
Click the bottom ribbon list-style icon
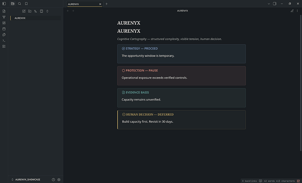pyautogui.click(x=4, y=46)
